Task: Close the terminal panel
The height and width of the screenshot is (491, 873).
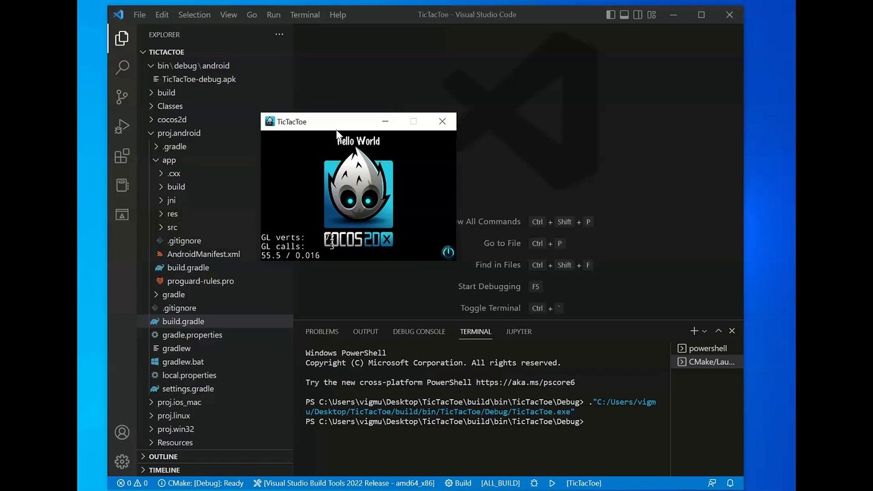Action: (732, 331)
